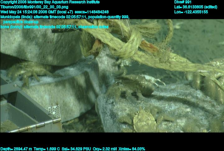Click the Copyright Monterey Bay Aquarium text

click(50, 2)
